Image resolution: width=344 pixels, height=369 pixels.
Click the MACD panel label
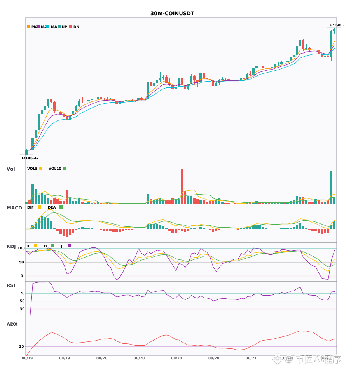point(14,208)
